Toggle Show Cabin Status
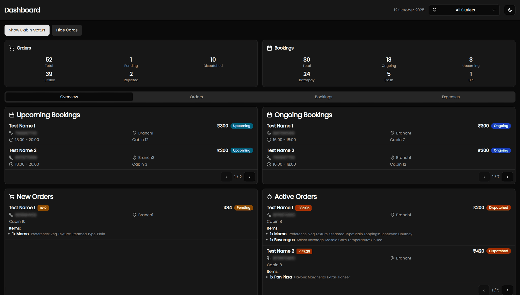This screenshot has width=520, height=295. click(27, 30)
